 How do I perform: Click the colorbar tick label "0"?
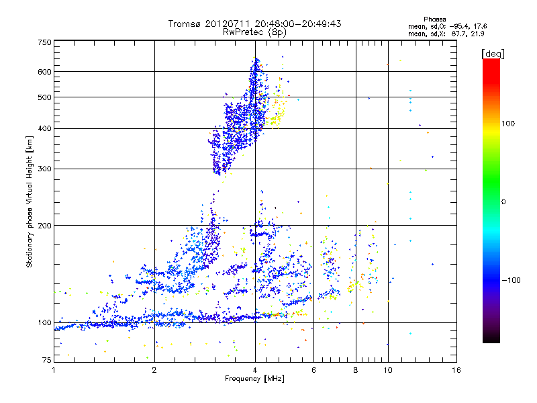pos(503,202)
